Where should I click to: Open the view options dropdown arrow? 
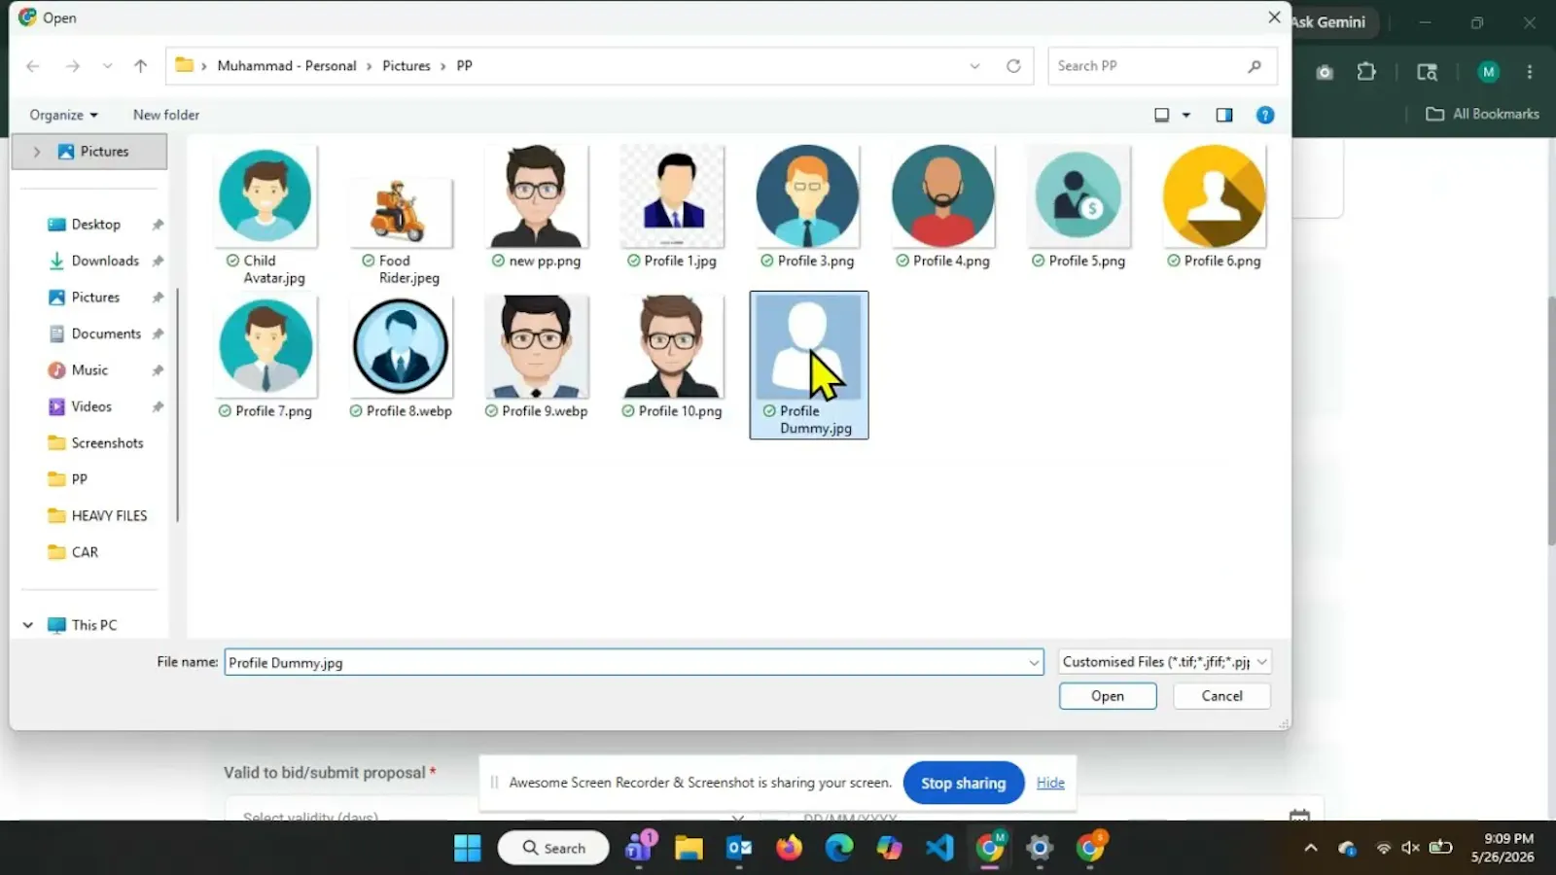[x=1185, y=115]
